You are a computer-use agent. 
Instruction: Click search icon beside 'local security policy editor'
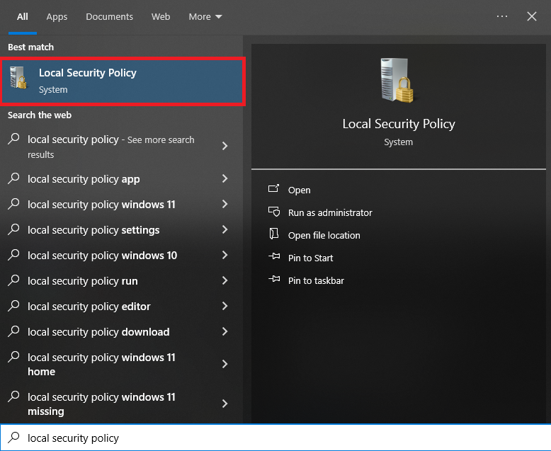coord(13,306)
